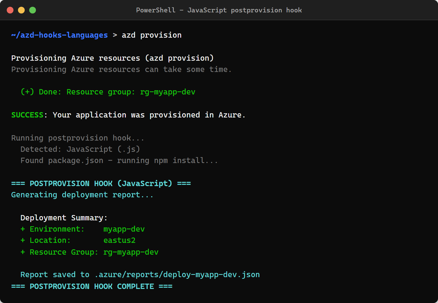The height and width of the screenshot is (303, 438).
Task: Click the Provisioning Azure resources heading
Action: click(x=112, y=58)
